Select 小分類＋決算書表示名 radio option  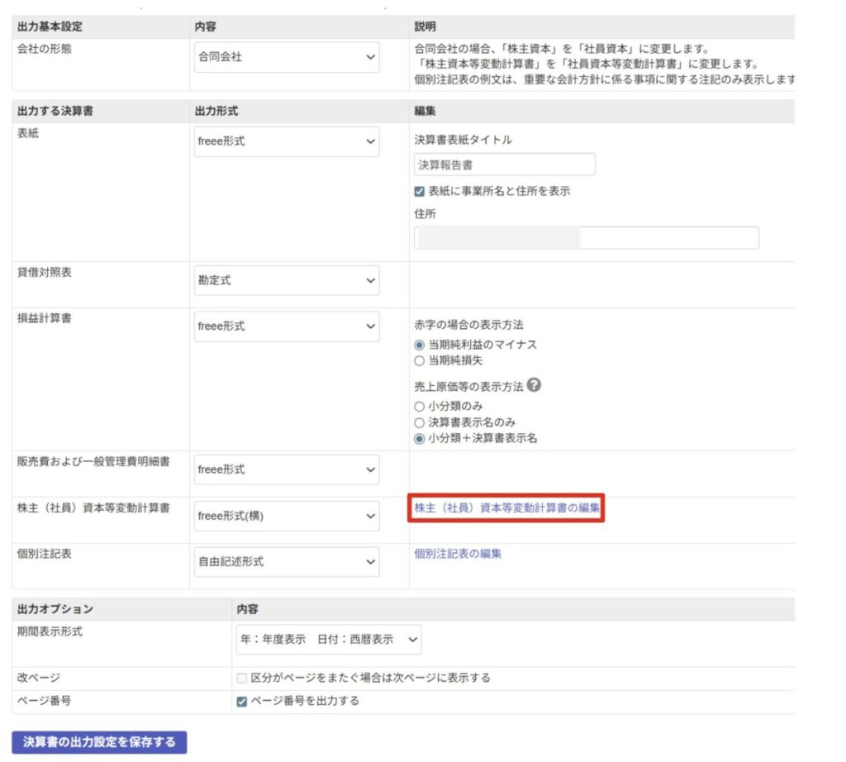tap(420, 439)
